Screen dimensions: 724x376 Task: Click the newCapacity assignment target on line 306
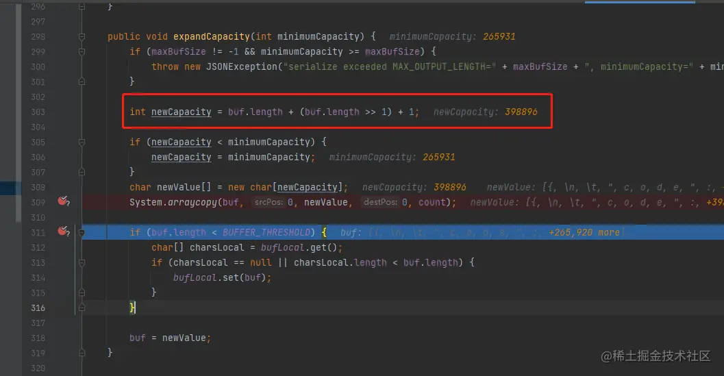pos(182,157)
